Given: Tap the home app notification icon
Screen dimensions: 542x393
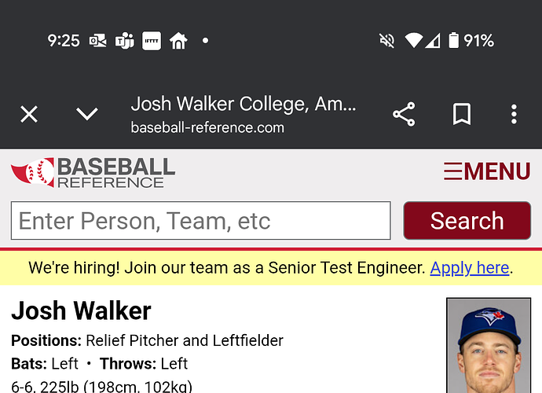Looking at the screenshot, I should pyautogui.click(x=178, y=41).
